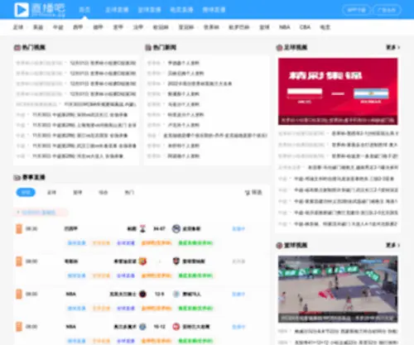This screenshot has width=414, height=345.
Task: Select the 热门 tab under 赛事直播
Action: click(x=129, y=192)
